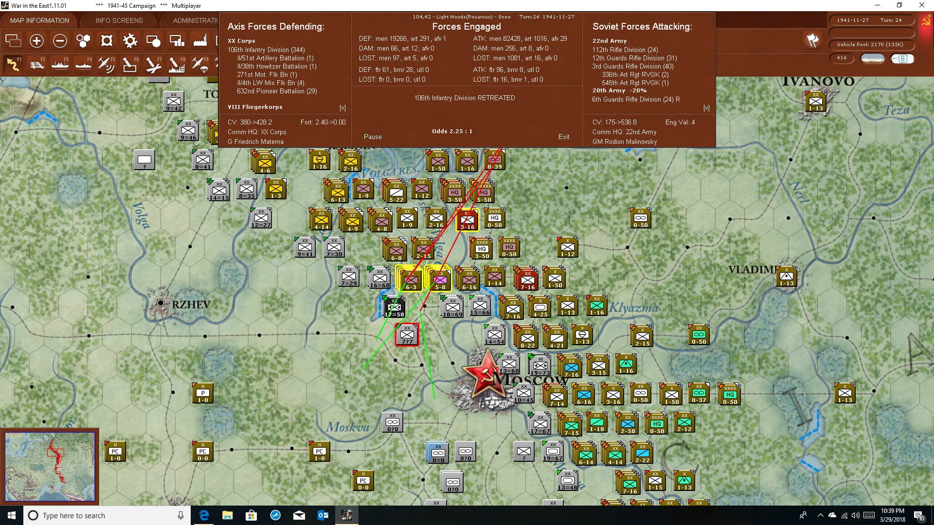
Task: Select the red-bordered ?=77 German unit
Action: coord(407,335)
